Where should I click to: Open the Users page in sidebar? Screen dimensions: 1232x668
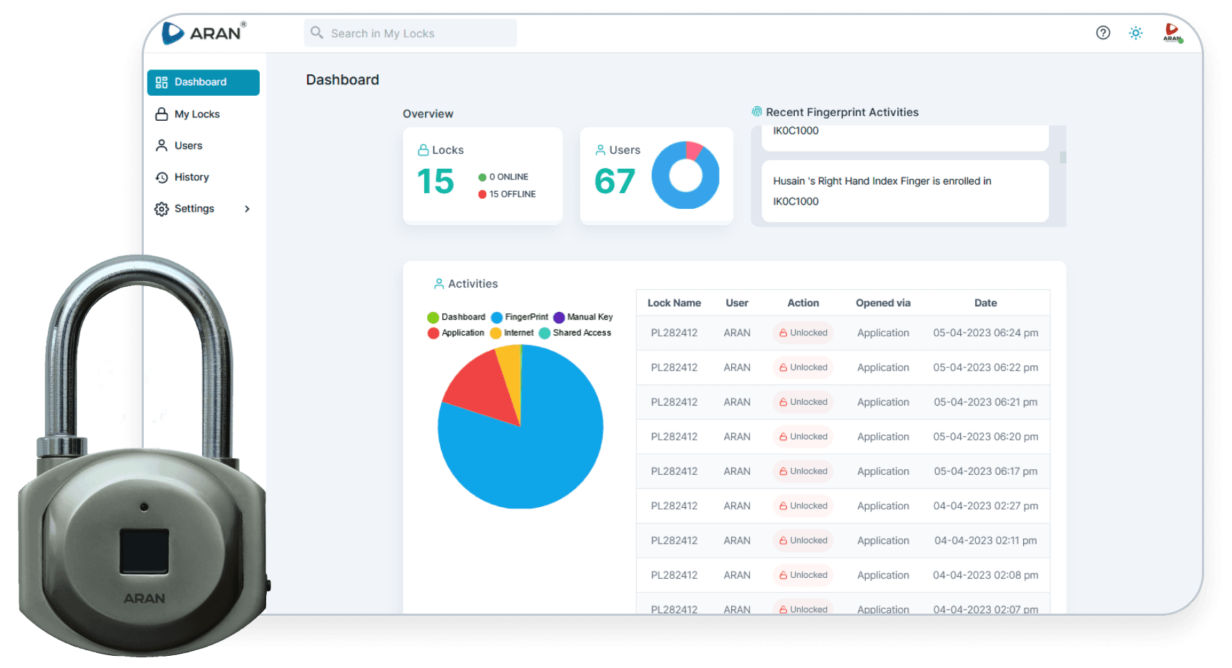(x=188, y=145)
